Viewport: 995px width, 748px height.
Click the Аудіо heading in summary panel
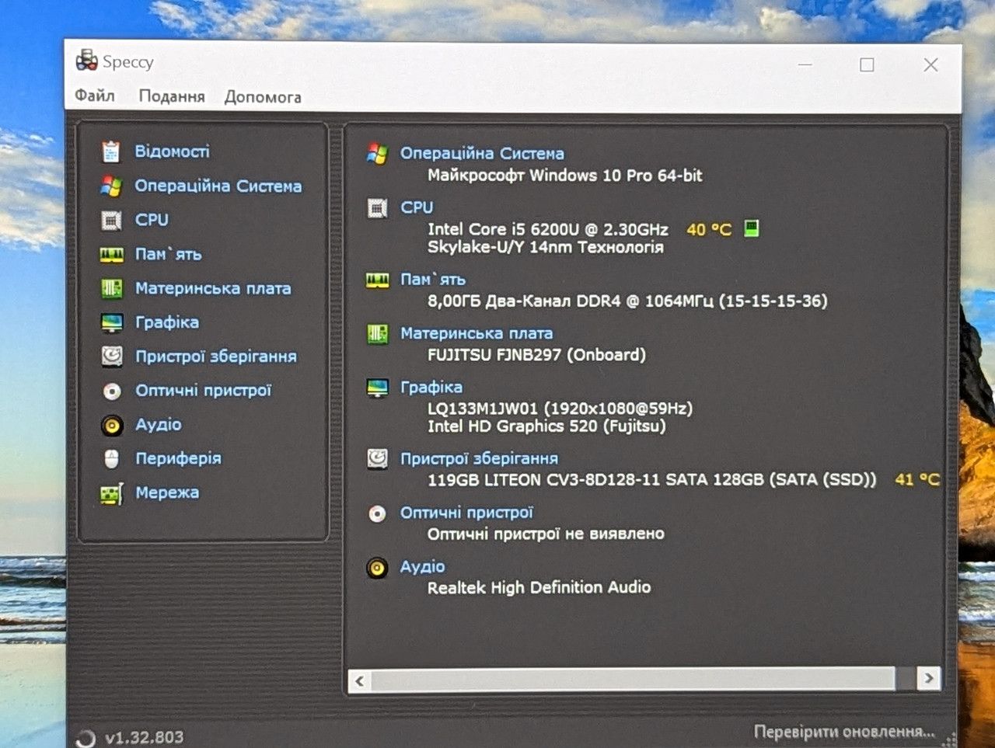tap(422, 567)
